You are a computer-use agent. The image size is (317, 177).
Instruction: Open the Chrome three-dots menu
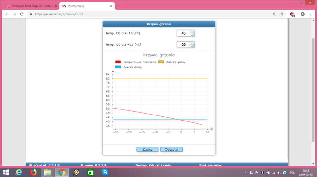pyautogui.click(x=310, y=14)
